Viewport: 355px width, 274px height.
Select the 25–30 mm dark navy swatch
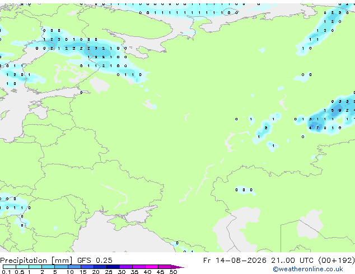point(113,267)
